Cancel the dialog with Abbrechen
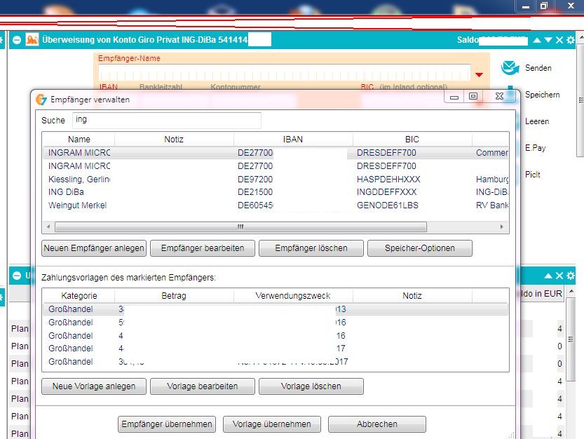 pyautogui.click(x=377, y=424)
